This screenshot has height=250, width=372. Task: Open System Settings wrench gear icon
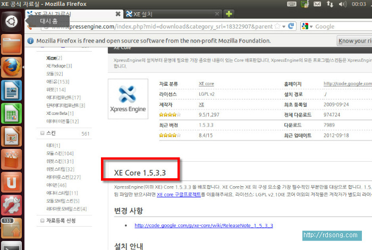tap(11, 205)
